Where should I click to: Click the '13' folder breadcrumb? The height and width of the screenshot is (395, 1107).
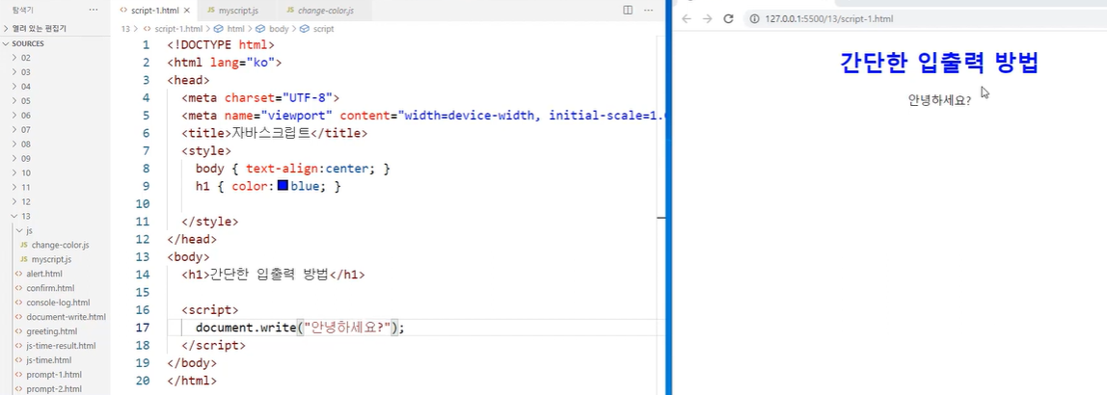coord(125,29)
